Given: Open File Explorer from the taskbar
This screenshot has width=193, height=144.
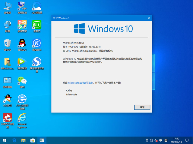Looking at the screenshot, I should (x=24, y=140).
